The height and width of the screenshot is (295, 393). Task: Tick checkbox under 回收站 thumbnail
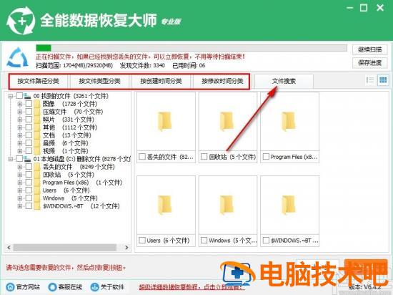pyautogui.click(x=204, y=157)
